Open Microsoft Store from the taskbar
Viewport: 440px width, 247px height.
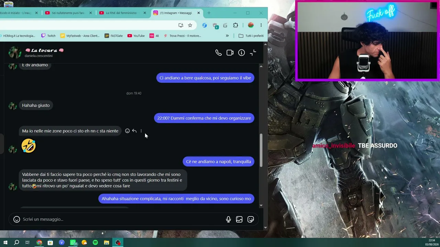[x=50, y=243]
